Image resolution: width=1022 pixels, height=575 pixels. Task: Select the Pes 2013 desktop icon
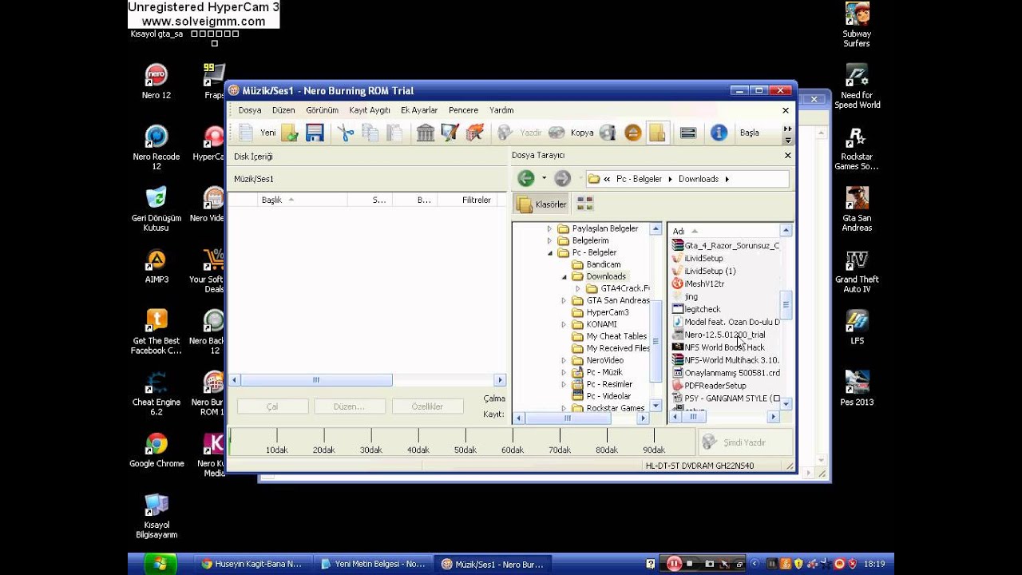pyautogui.click(x=857, y=389)
